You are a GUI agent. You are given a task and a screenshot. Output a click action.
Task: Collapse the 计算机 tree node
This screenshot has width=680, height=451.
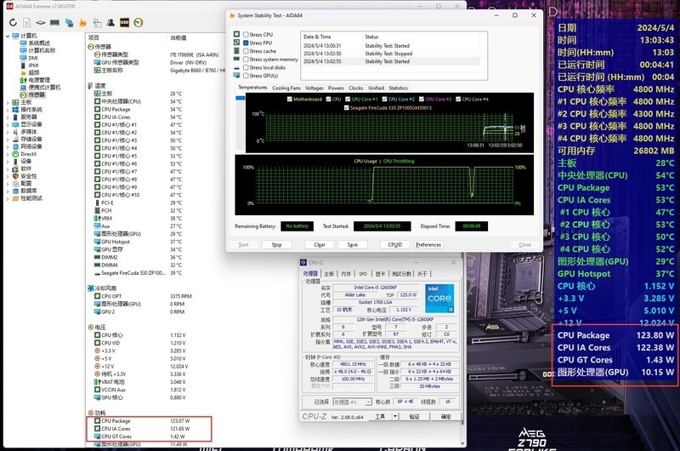click(x=7, y=36)
